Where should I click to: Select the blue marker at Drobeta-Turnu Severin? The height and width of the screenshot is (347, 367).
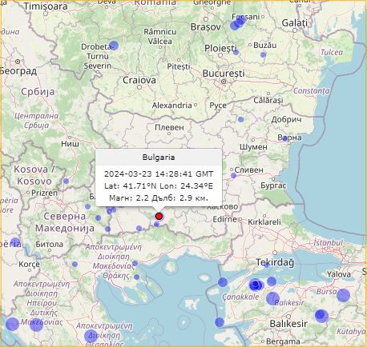[x=114, y=46]
